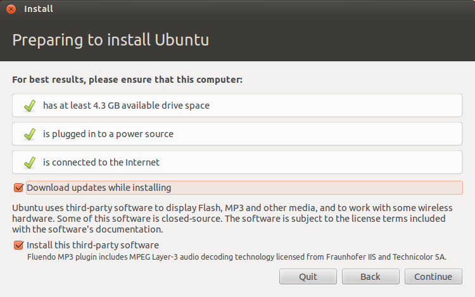Click the green checkmark for Internet connection
The image size is (475, 297).
29,162
